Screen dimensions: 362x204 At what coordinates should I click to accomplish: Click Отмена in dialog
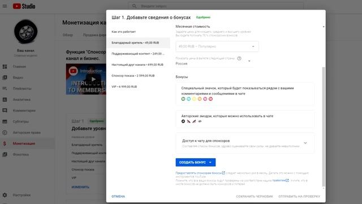click(x=118, y=197)
